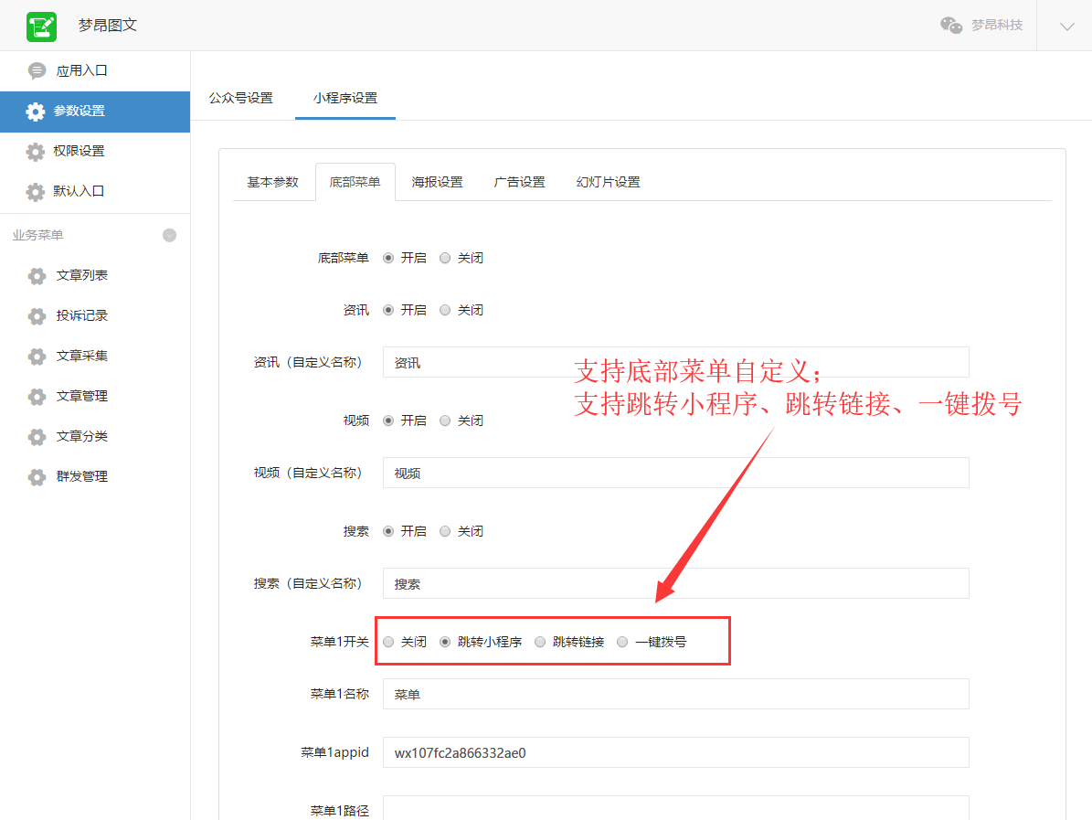The width and height of the screenshot is (1092, 820).
Task: Go to 文章分类 in the sidebar
Action: pos(95,437)
